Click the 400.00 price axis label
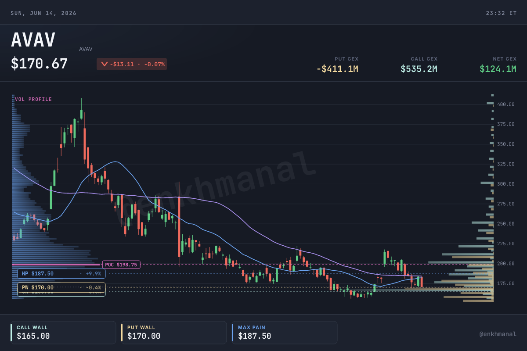 click(506, 104)
